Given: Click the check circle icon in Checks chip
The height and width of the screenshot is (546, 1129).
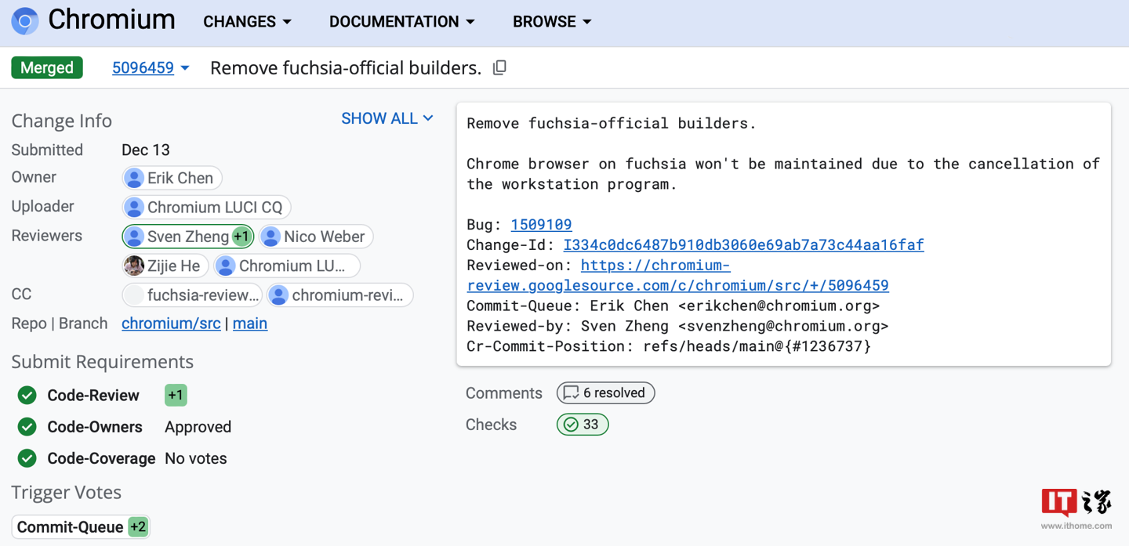Looking at the screenshot, I should click(x=571, y=425).
